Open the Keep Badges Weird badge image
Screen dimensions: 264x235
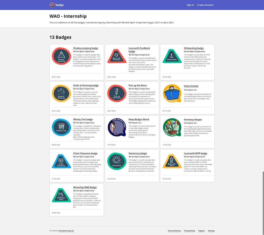[117, 127]
